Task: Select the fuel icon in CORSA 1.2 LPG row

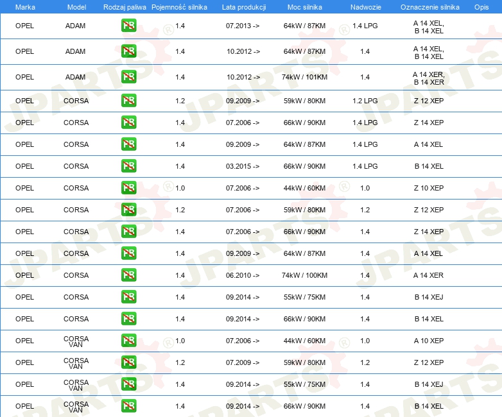Action: (128, 101)
